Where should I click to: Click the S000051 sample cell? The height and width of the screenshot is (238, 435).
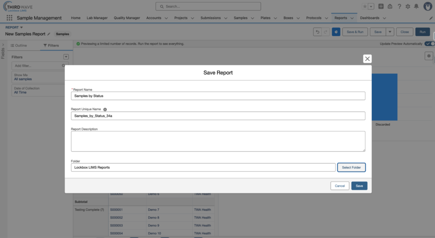click(127, 210)
